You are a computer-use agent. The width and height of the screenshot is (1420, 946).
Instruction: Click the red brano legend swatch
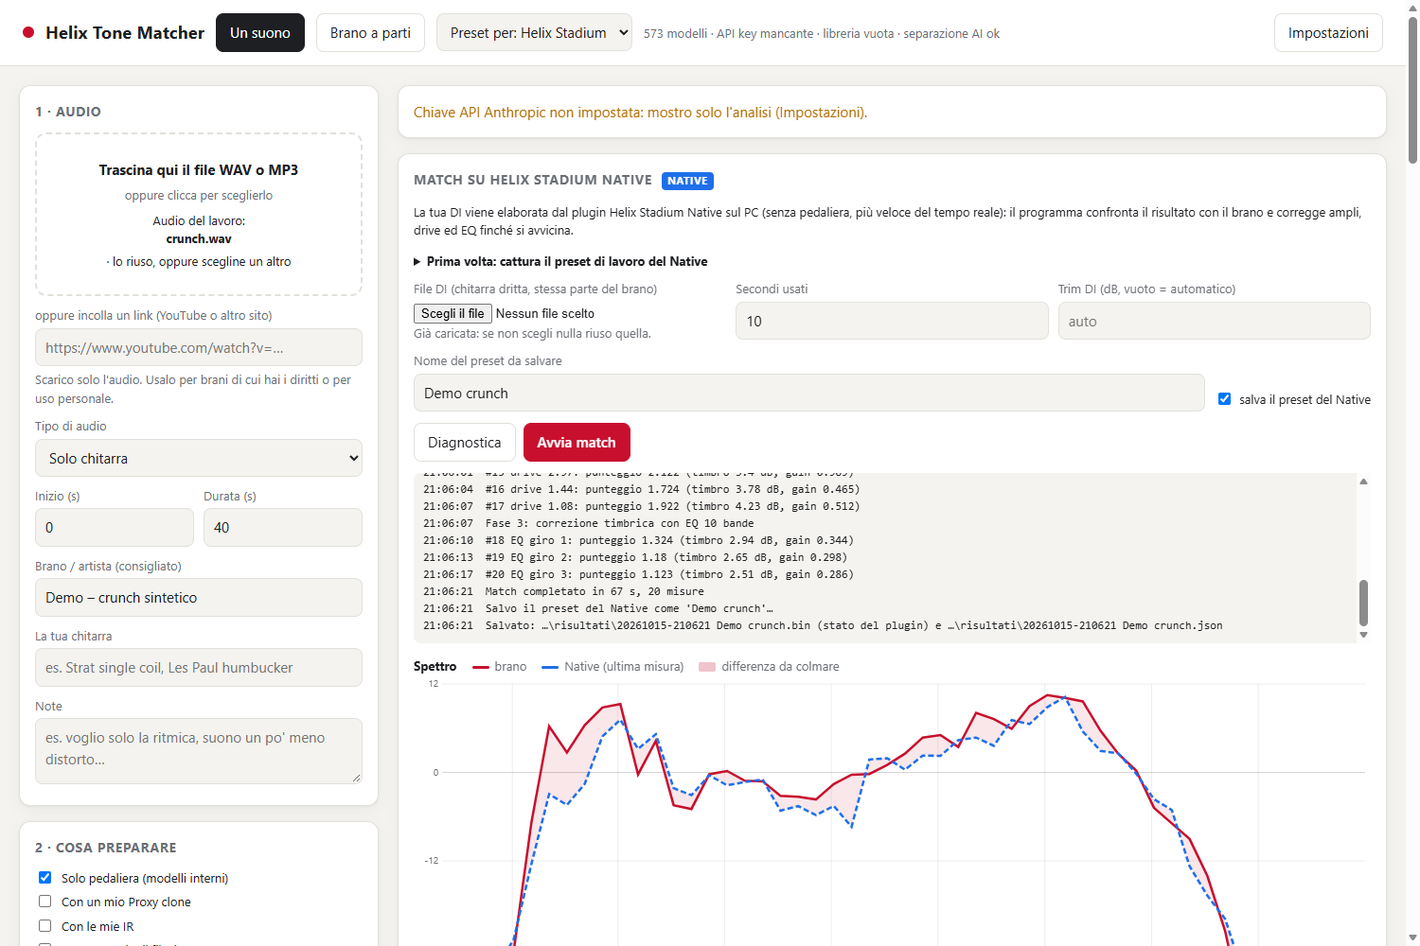coord(481,667)
